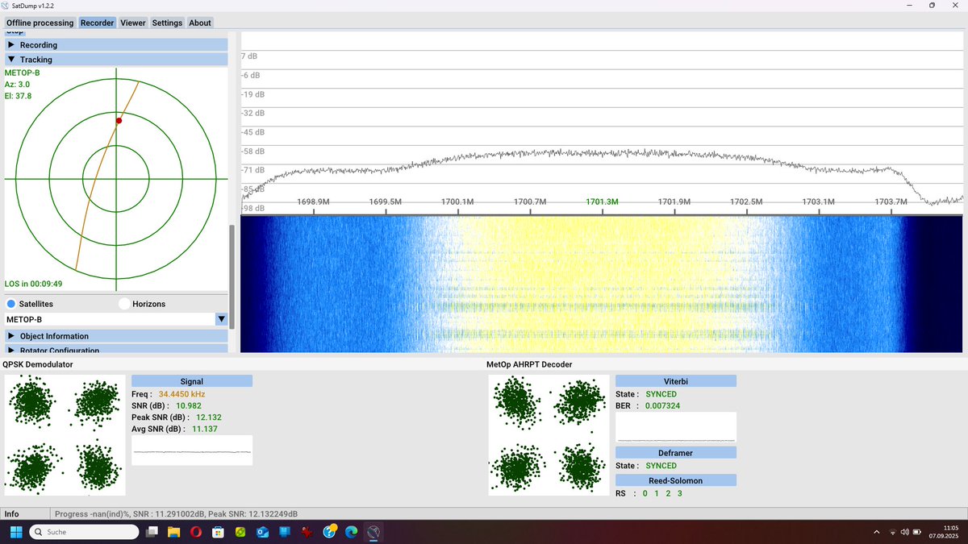Viewport: 968px width, 544px height.
Task: Click the Deframer section header
Action: [x=676, y=453]
